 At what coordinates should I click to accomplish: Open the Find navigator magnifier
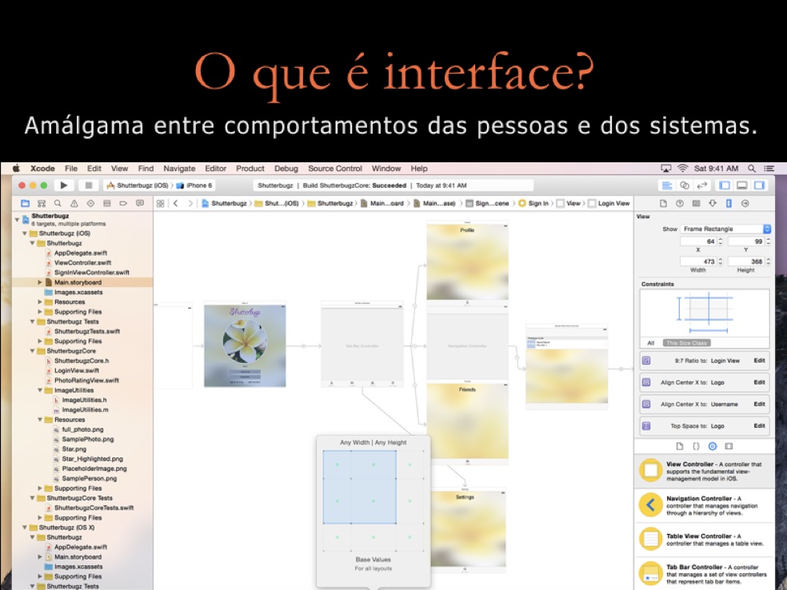point(58,203)
